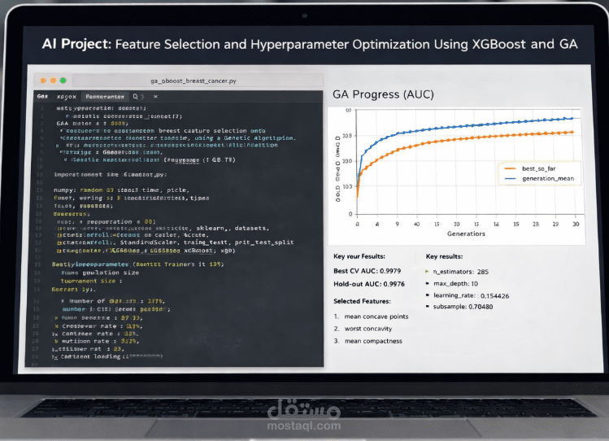Click the 'tournament size :' code line
This screenshot has height=441, width=609.
pyautogui.click(x=91, y=281)
